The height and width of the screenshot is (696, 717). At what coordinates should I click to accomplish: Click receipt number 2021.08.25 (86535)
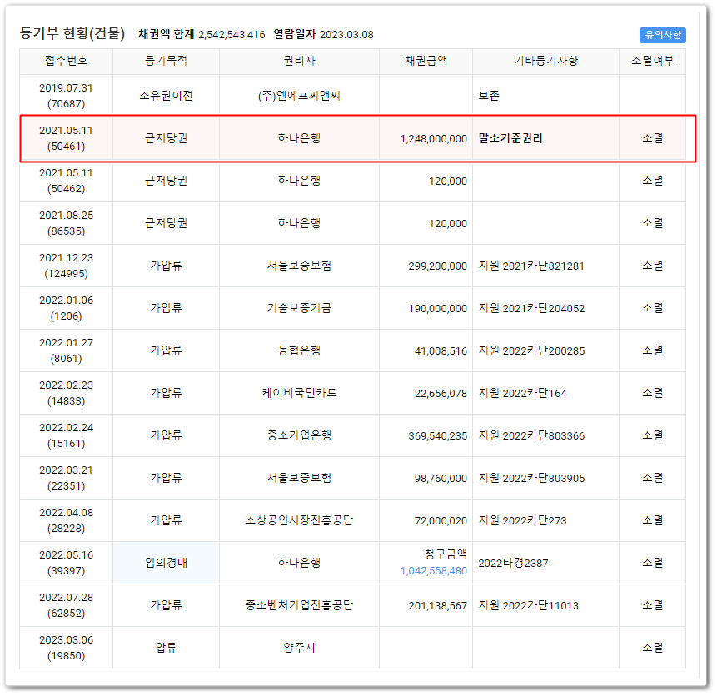click(x=67, y=223)
